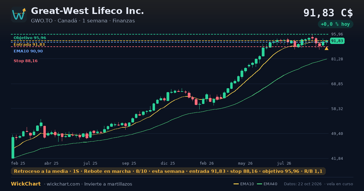Click the 91,83 C$ price header
This screenshot has width=364, height=191.
click(328, 13)
